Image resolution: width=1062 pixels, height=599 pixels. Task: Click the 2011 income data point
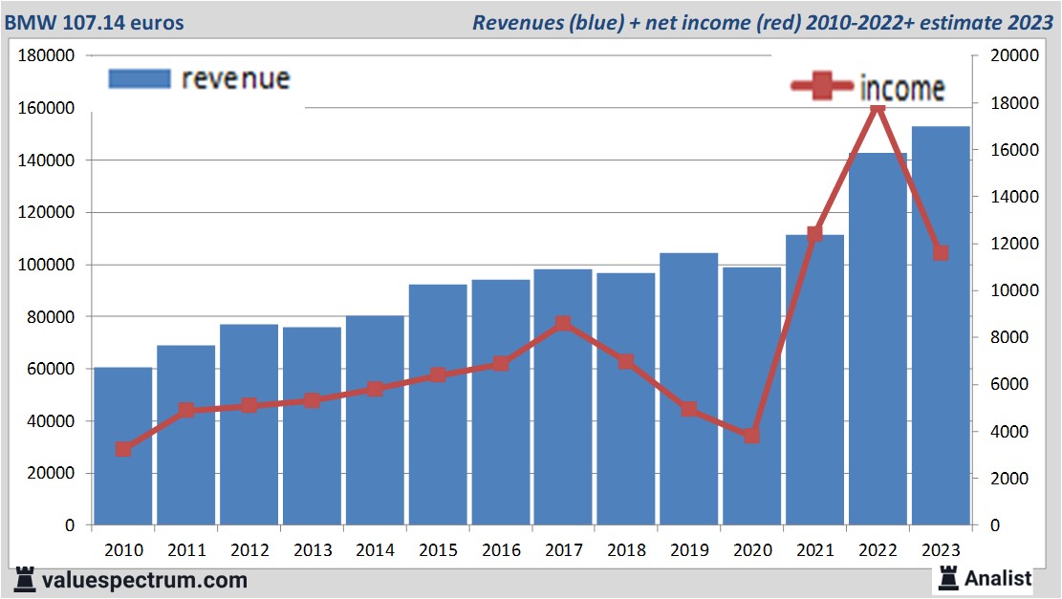click(x=186, y=410)
